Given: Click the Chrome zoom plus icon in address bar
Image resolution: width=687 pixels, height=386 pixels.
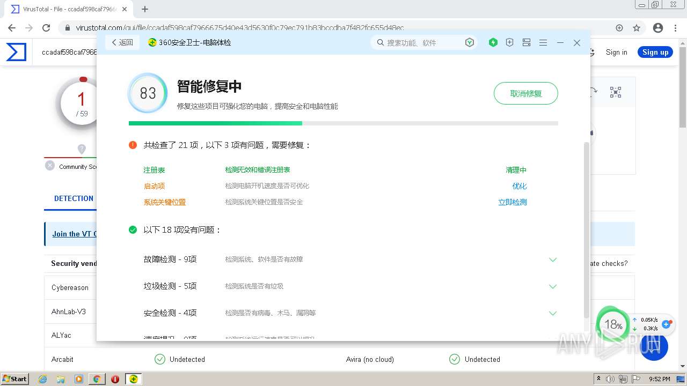Looking at the screenshot, I should pyautogui.click(x=619, y=28).
